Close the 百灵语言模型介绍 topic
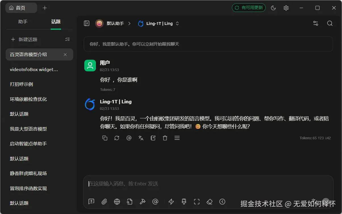 click(65, 54)
